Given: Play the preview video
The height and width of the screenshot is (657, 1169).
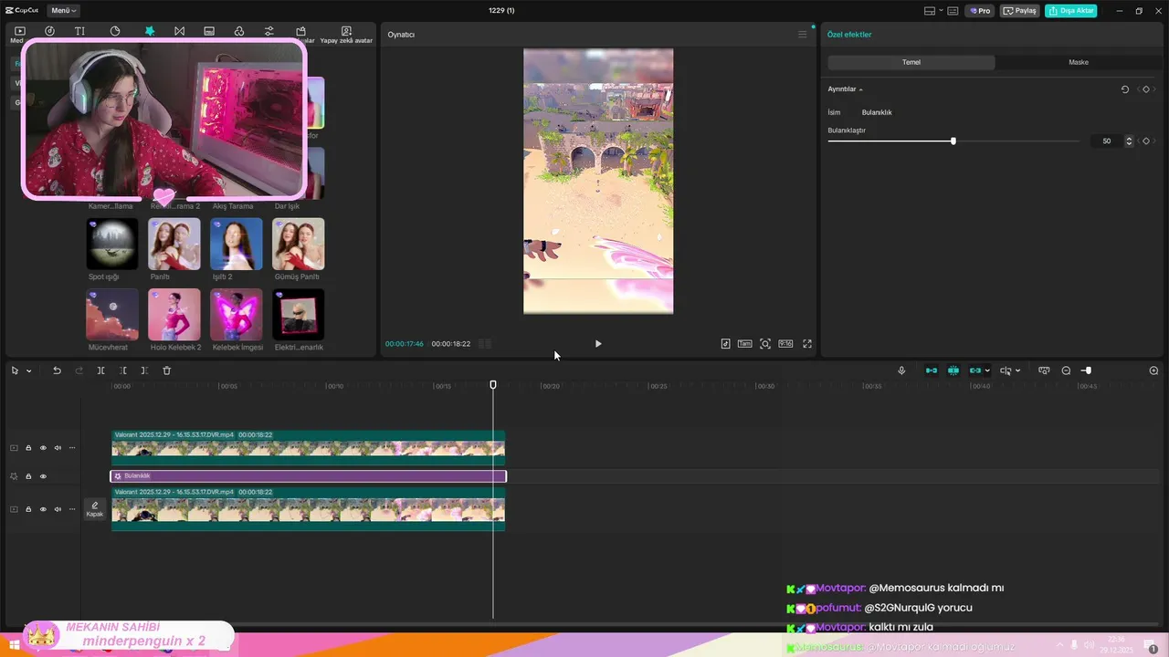Looking at the screenshot, I should point(598,344).
